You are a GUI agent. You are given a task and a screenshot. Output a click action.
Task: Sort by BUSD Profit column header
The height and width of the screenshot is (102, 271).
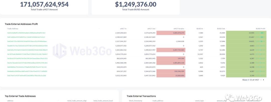[260, 29]
